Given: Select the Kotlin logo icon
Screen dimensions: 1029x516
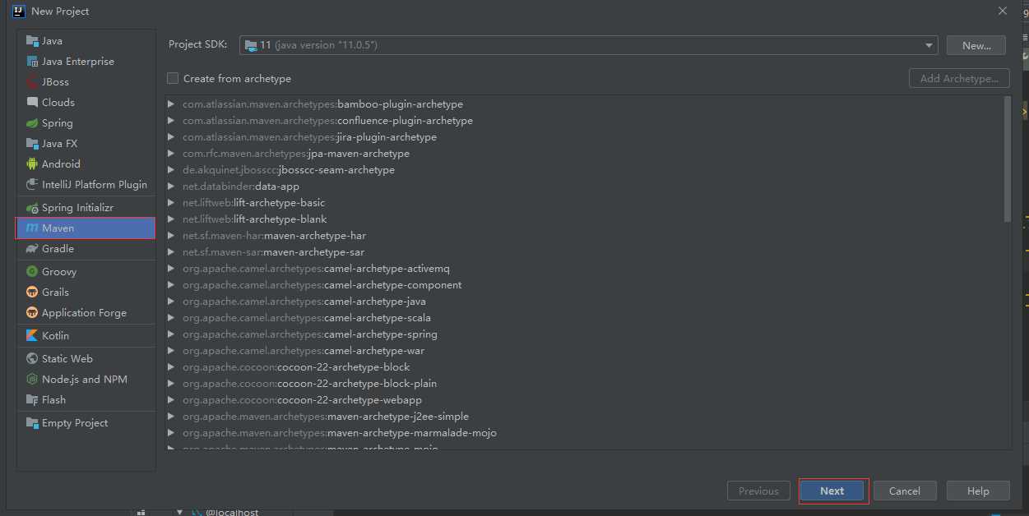Looking at the screenshot, I should [x=32, y=336].
